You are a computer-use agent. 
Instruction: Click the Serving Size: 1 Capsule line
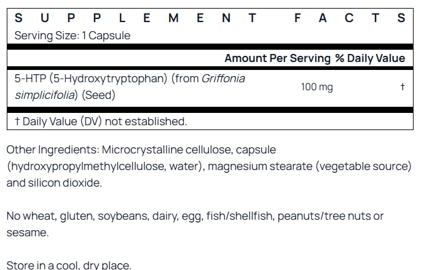tap(73, 36)
